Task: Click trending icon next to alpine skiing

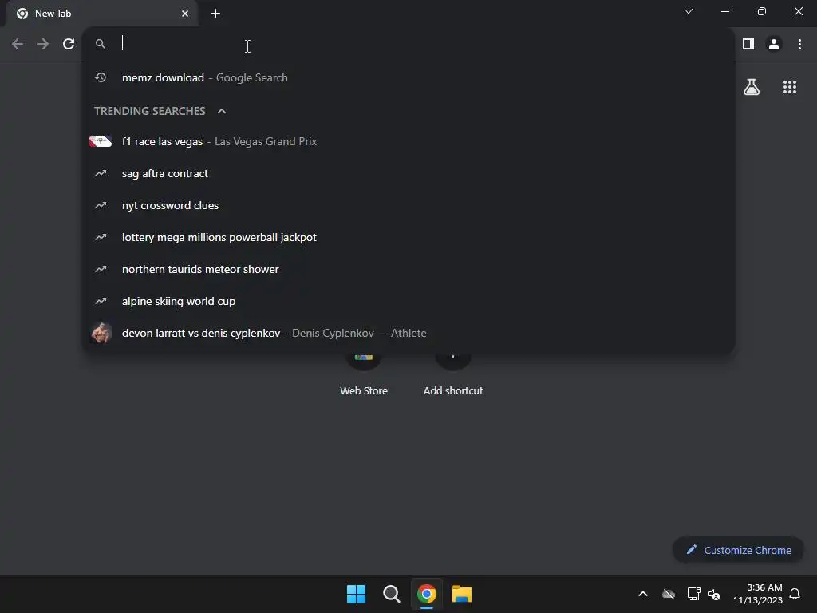Action: pos(101,301)
